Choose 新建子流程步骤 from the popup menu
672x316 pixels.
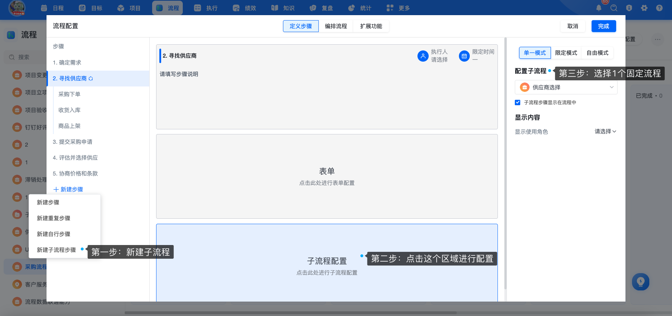click(x=56, y=250)
